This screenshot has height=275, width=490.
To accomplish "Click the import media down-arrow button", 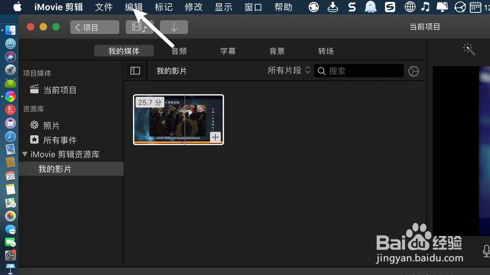I will [174, 27].
